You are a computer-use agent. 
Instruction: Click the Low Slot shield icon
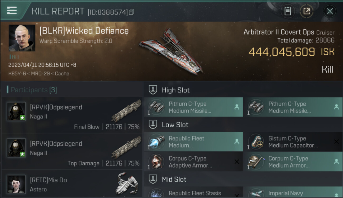point(153,125)
